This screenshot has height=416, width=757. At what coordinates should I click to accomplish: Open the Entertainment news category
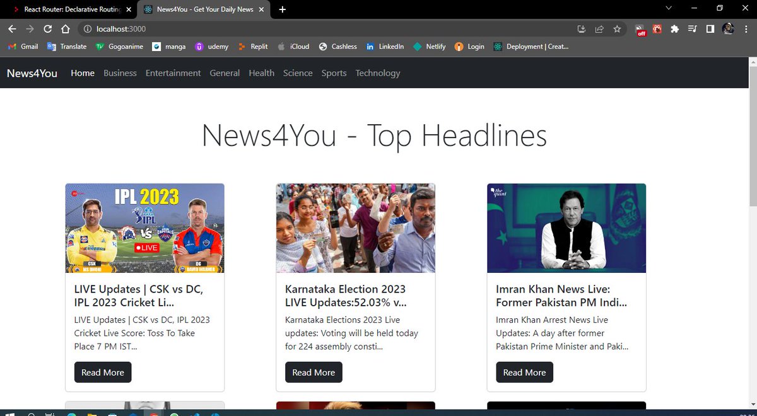173,73
